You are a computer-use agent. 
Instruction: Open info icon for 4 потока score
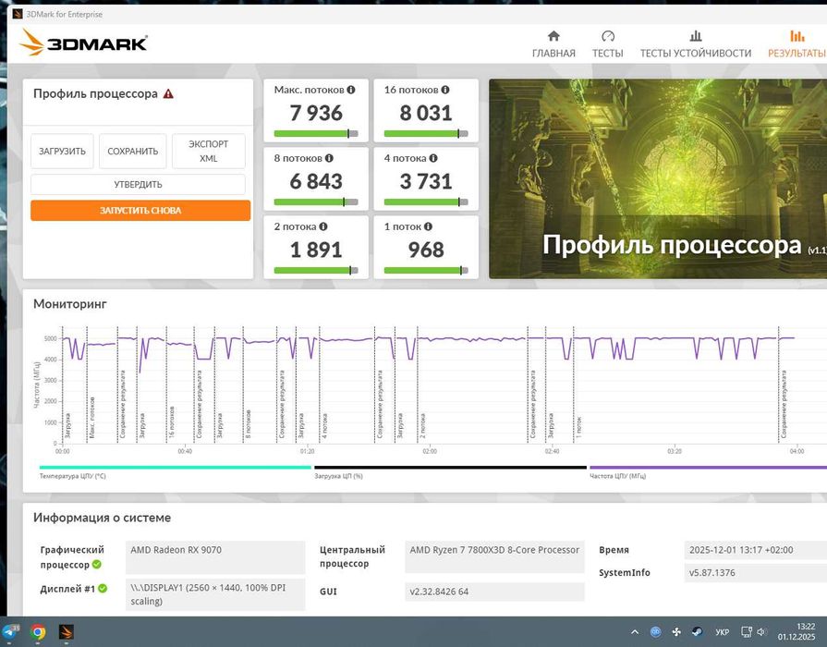(433, 158)
